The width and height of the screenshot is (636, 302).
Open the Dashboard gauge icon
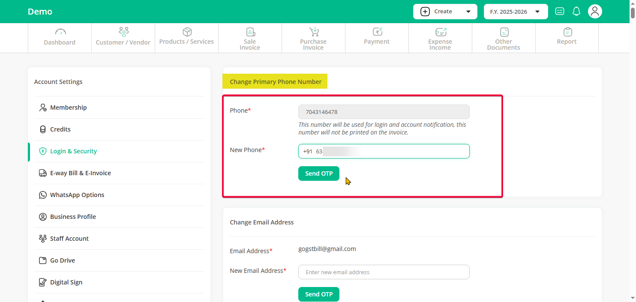(60, 32)
